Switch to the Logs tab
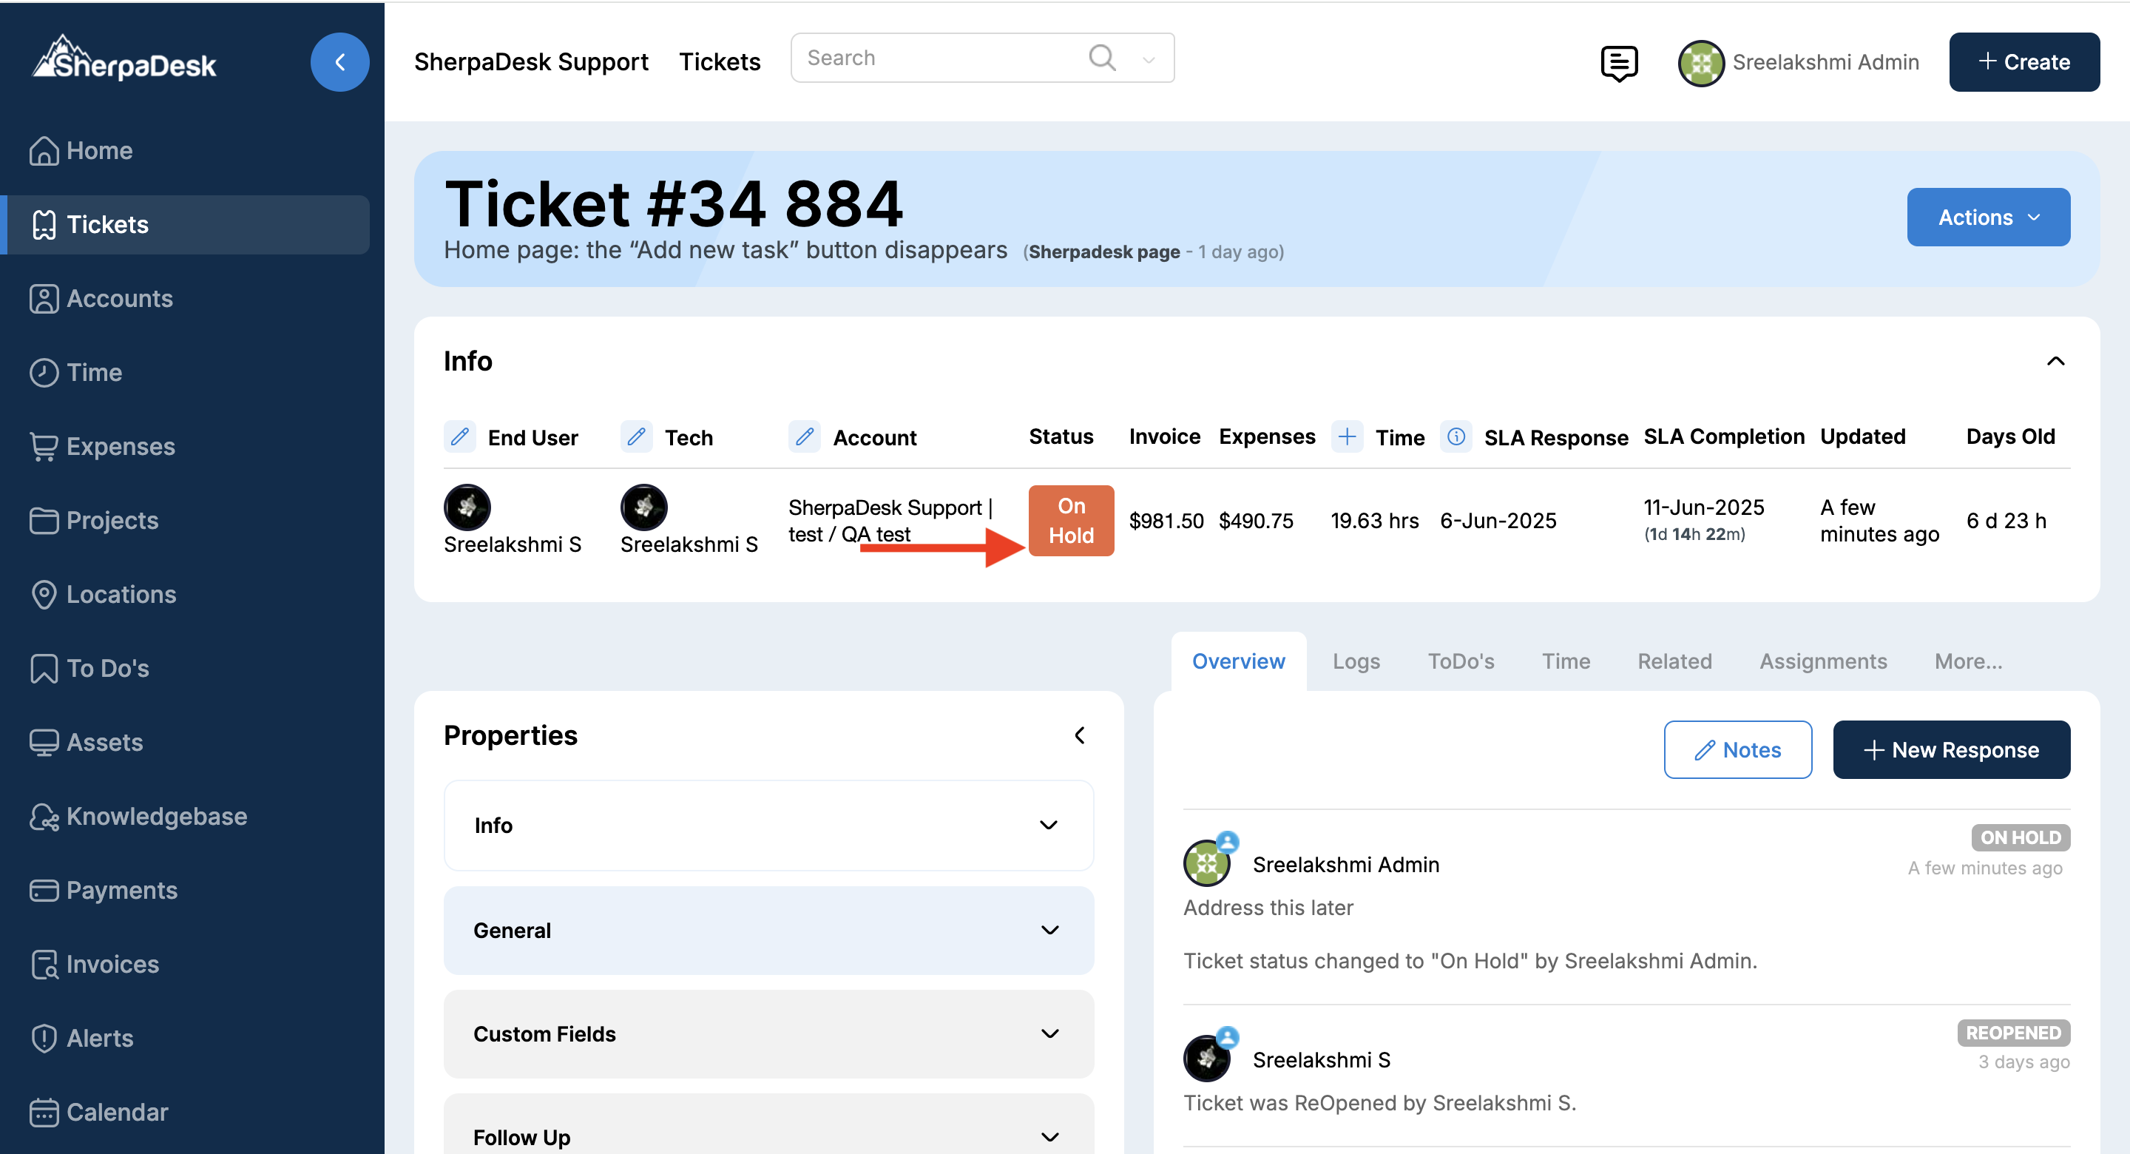 tap(1355, 661)
